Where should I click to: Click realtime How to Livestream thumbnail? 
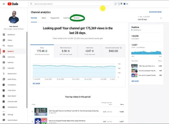[x=134, y=71]
